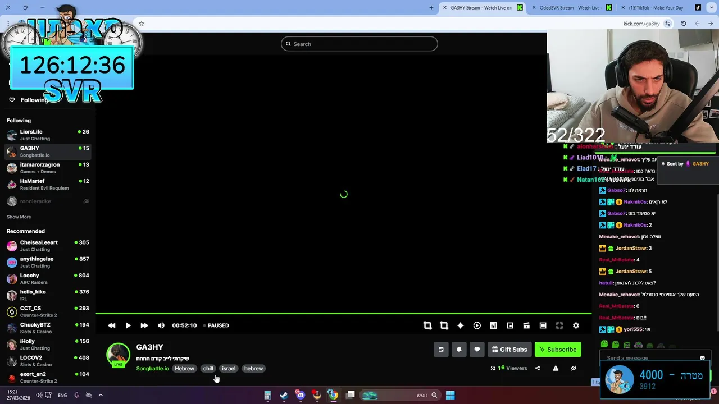
Task: Open HaMartef channel in sidebar
Action: [48, 184]
